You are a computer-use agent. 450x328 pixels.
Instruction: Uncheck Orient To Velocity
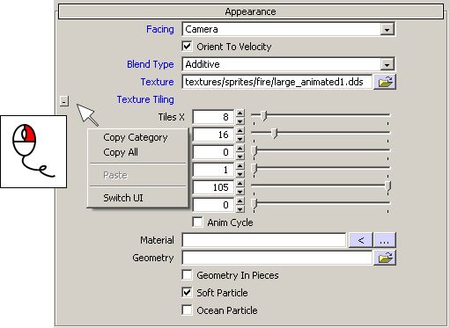click(188, 47)
